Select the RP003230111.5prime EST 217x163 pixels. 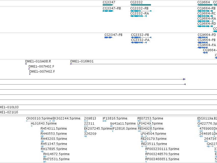point(146,152)
